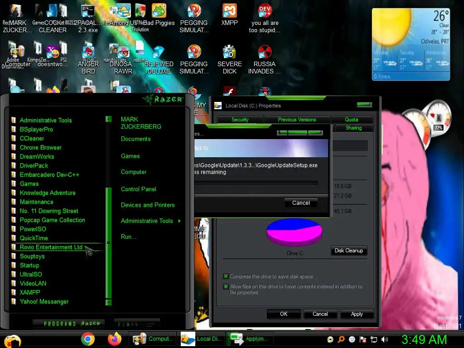Switch to the Sharing tab
The image size is (464, 348).
coord(353,128)
